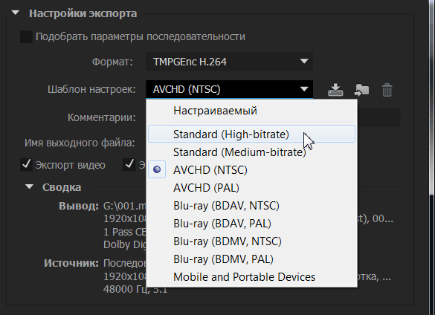The height and width of the screenshot is (315, 435).
Task: Open the 'Формат' TMPGEnc H.264 dropdown
Action: pyautogui.click(x=230, y=62)
